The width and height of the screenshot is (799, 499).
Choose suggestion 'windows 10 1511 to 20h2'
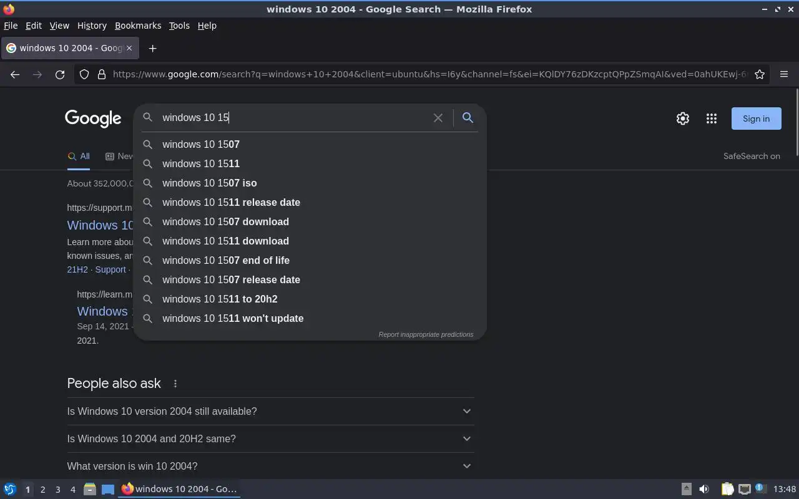310,299
